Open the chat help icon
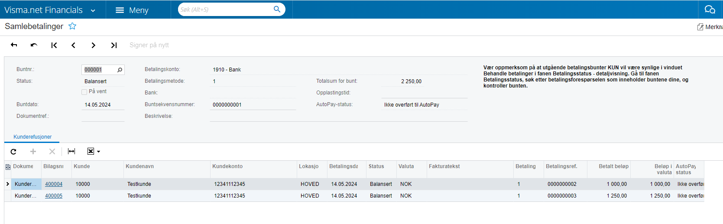 pyautogui.click(x=710, y=10)
